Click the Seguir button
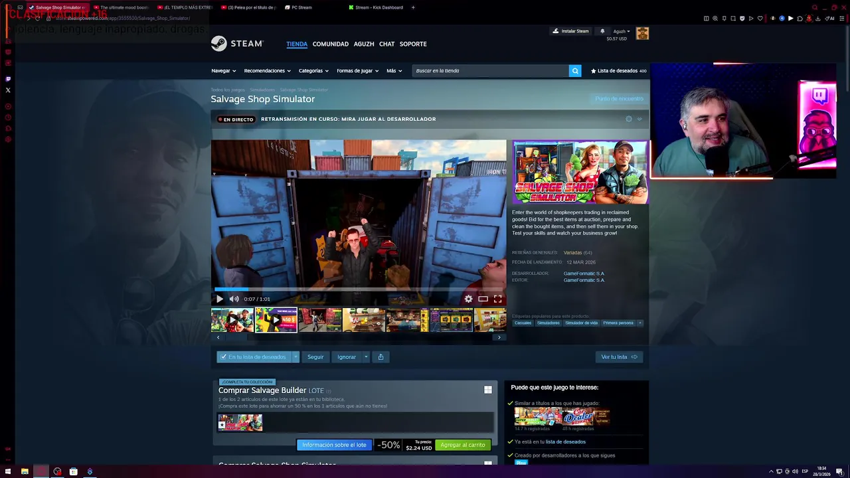 pos(315,357)
